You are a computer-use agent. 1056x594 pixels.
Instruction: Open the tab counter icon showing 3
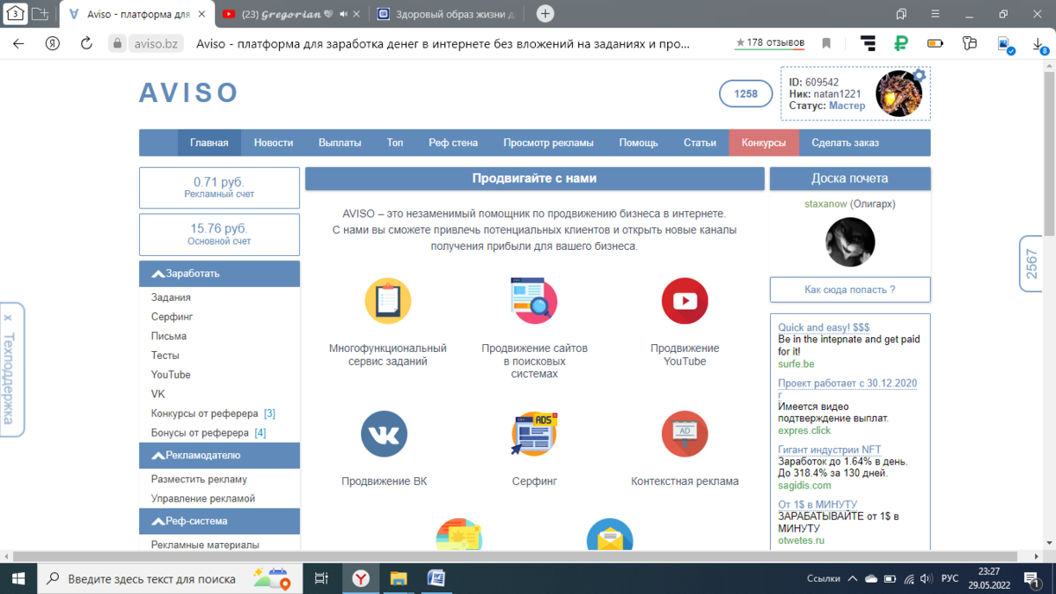pyautogui.click(x=16, y=13)
